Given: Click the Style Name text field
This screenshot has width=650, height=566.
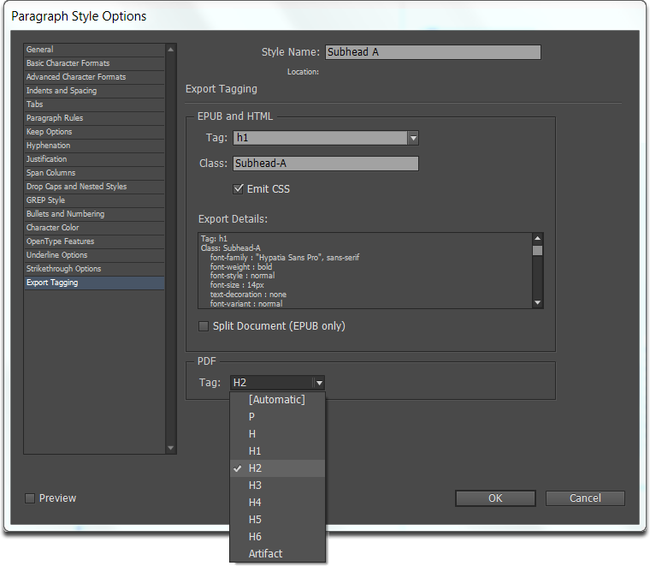Looking at the screenshot, I should [433, 52].
